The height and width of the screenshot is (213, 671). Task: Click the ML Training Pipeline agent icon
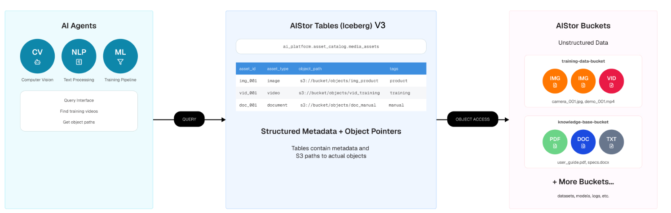[x=120, y=56]
